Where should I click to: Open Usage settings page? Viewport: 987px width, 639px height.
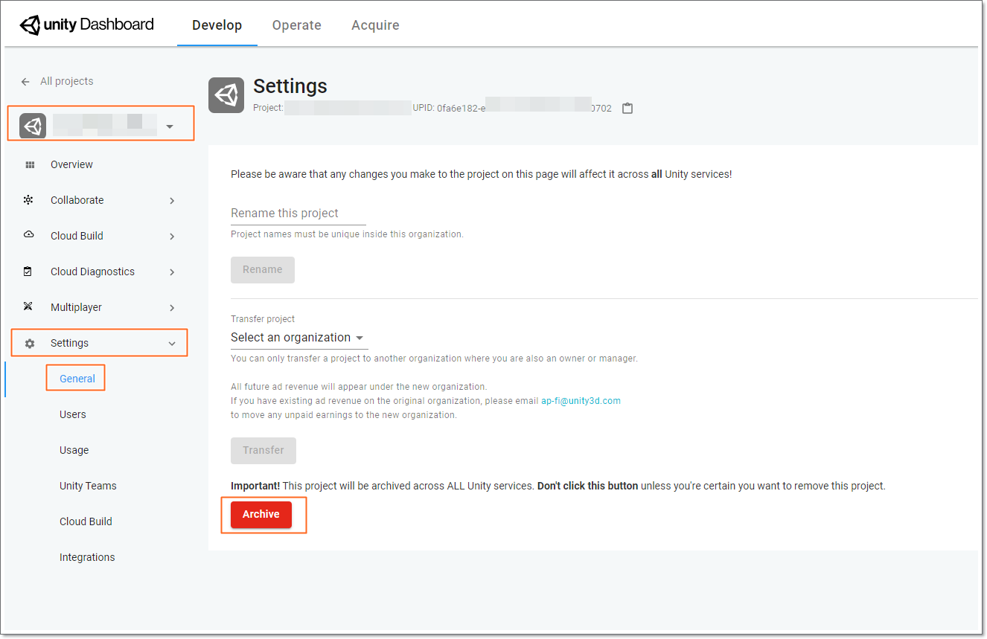point(74,450)
